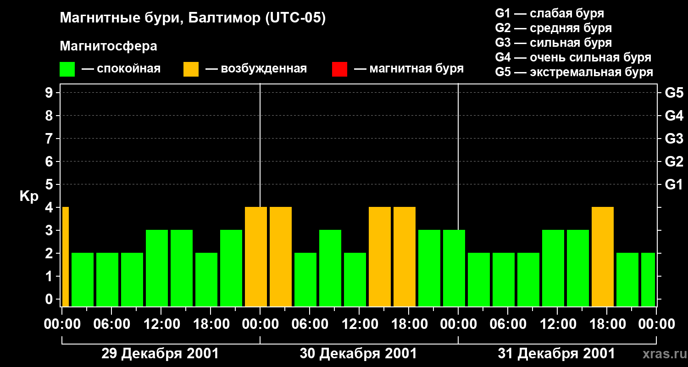This screenshot has height=367, width=688.
Task: Select the '29 Декабря 2001' date label
Action: pos(160,354)
